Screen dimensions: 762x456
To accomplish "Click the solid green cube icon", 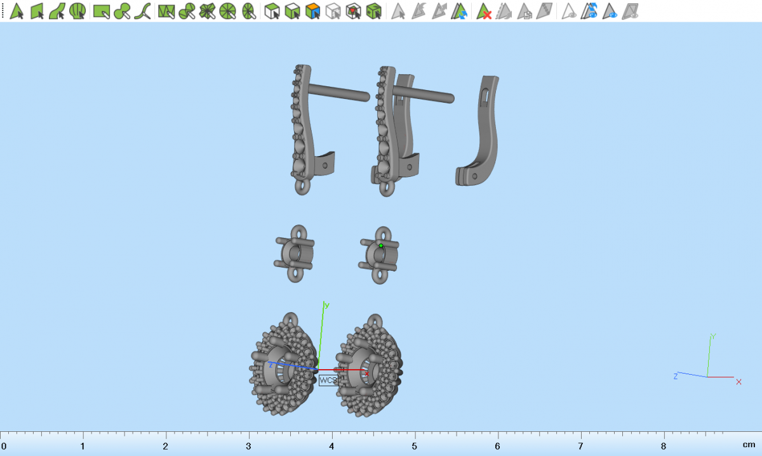I will (374, 11).
